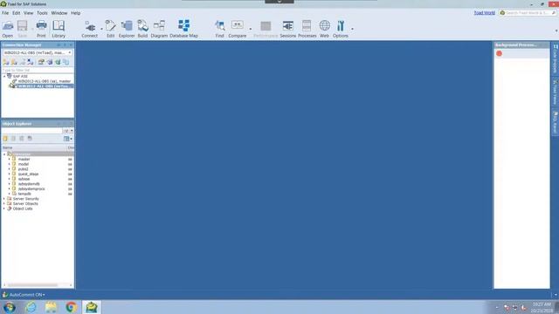
Task: Click the clock in the system tray
Action: pyautogui.click(x=542, y=307)
